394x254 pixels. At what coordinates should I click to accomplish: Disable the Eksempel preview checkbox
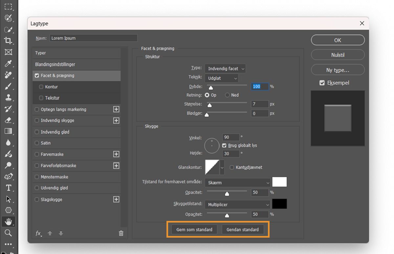point(322,83)
